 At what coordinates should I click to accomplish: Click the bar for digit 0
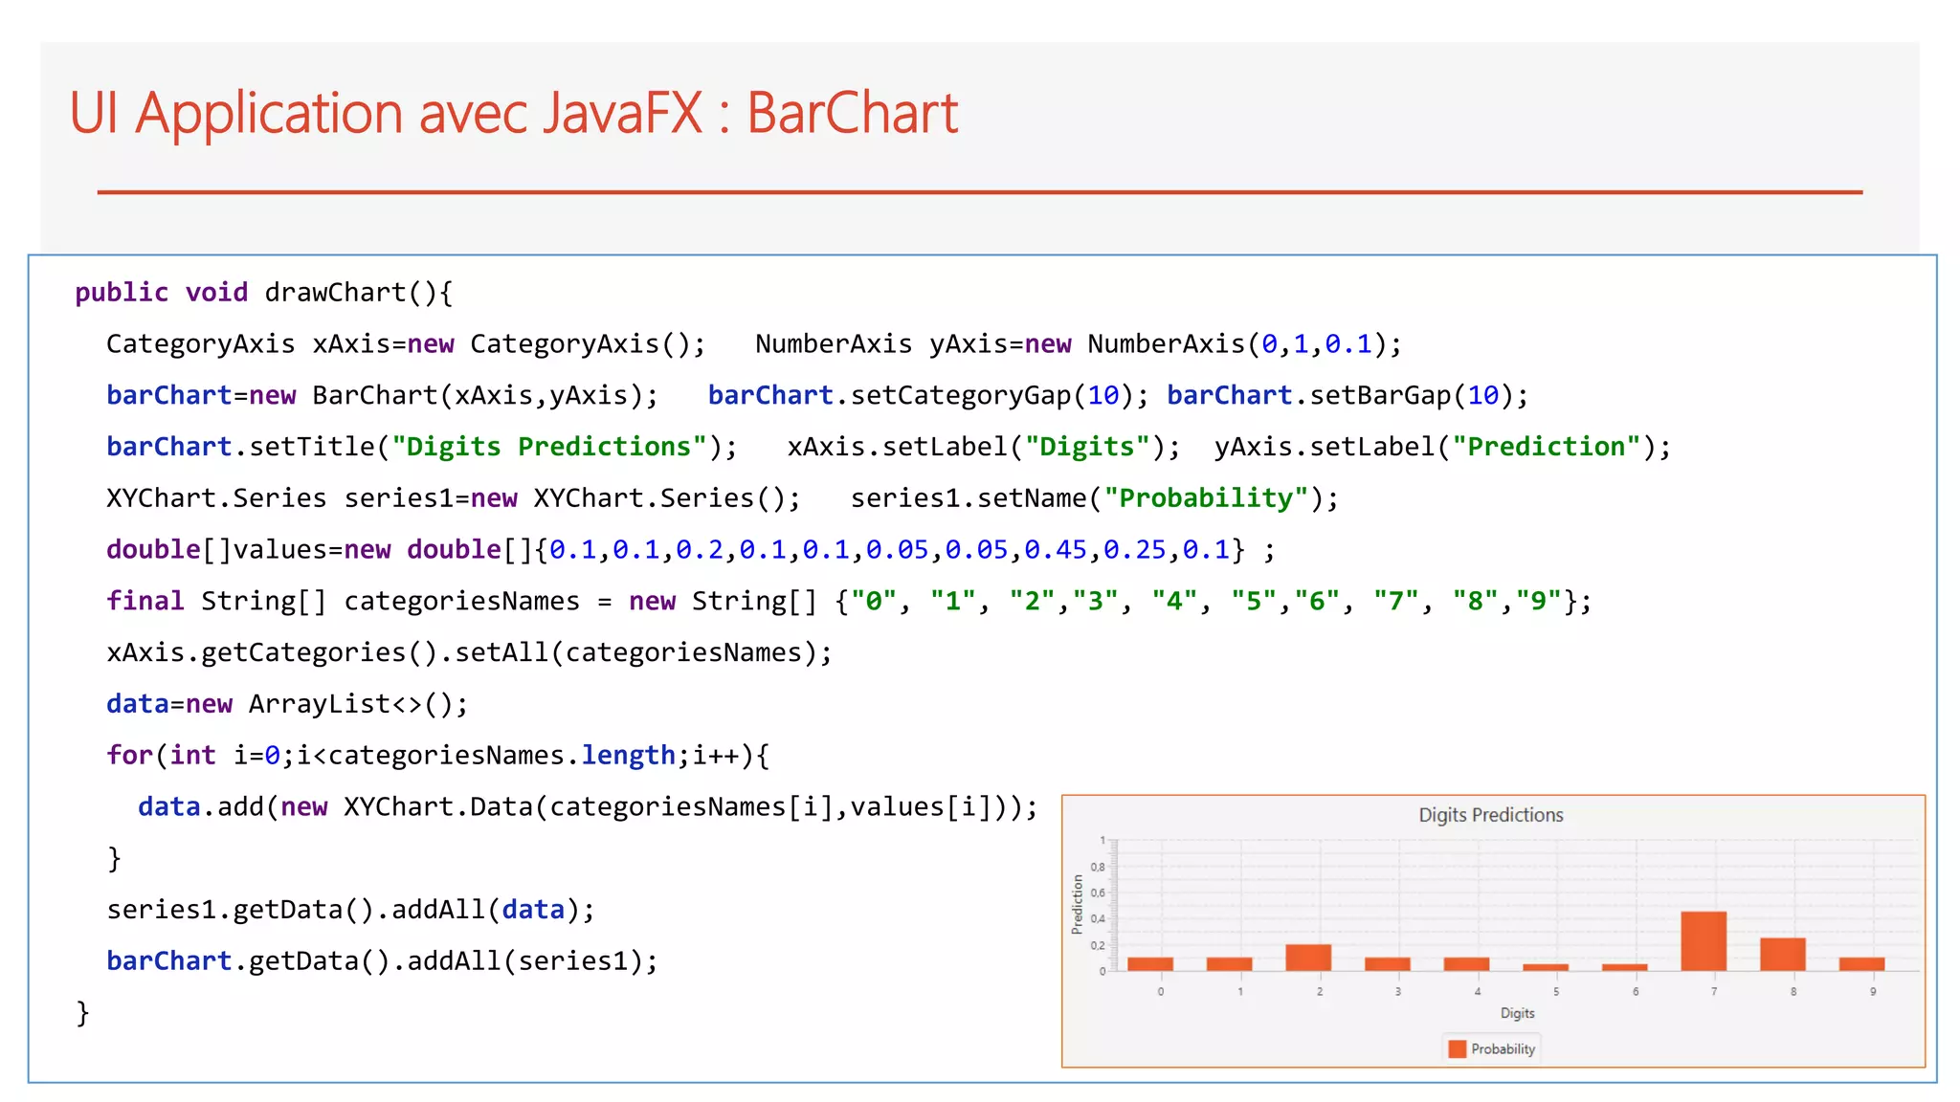(1150, 964)
